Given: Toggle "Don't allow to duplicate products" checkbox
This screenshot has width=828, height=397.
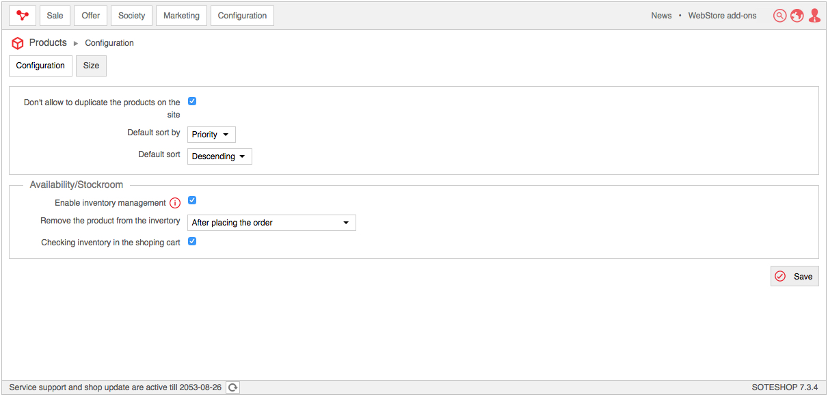Looking at the screenshot, I should click(x=192, y=101).
